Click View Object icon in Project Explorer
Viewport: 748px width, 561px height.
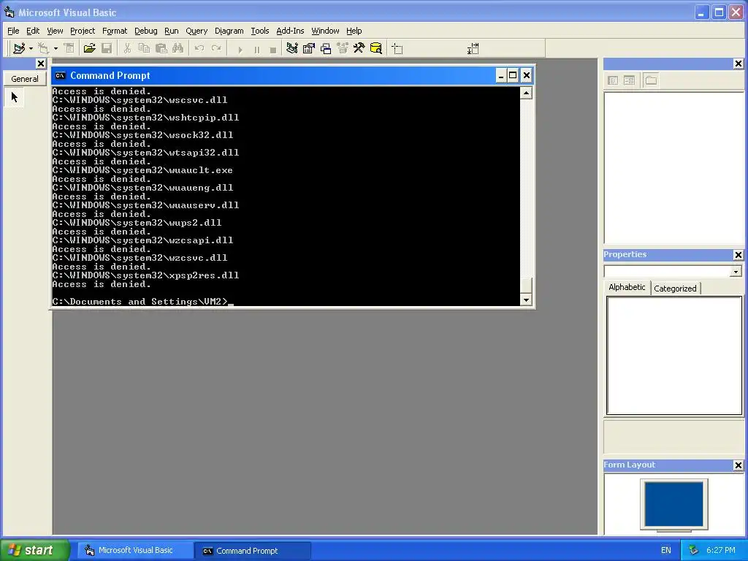[x=629, y=80]
